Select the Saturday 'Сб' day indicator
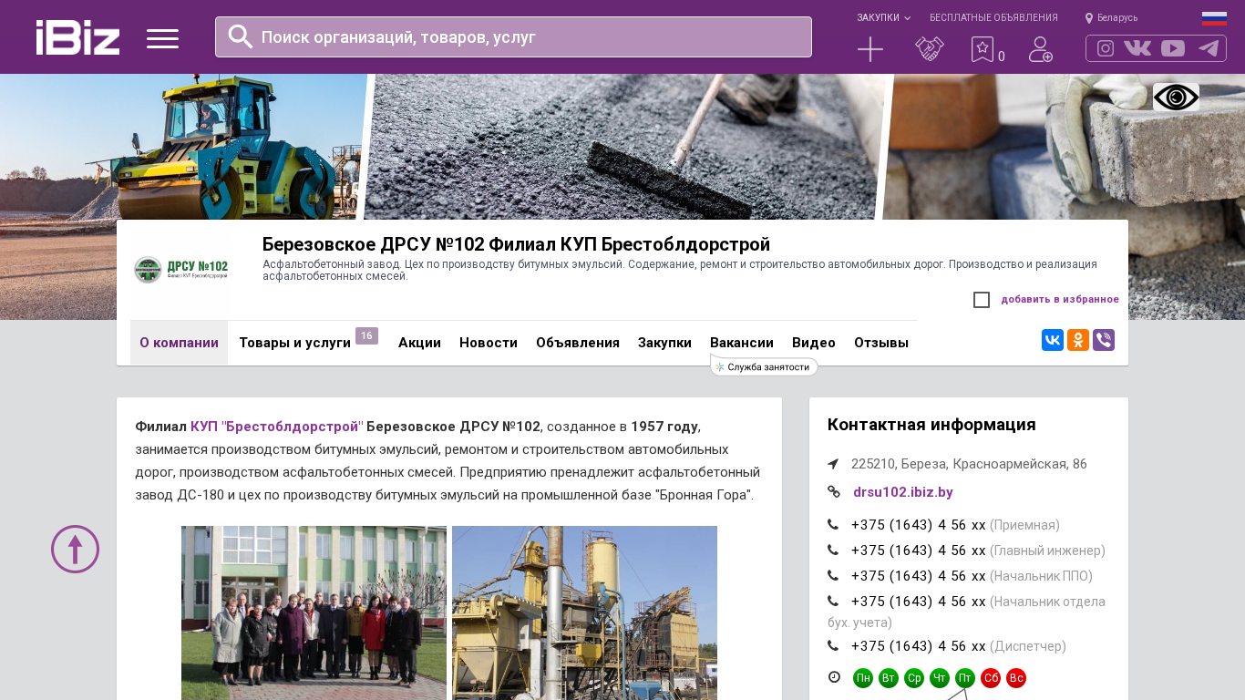The width and height of the screenshot is (1245, 700). coord(991,678)
